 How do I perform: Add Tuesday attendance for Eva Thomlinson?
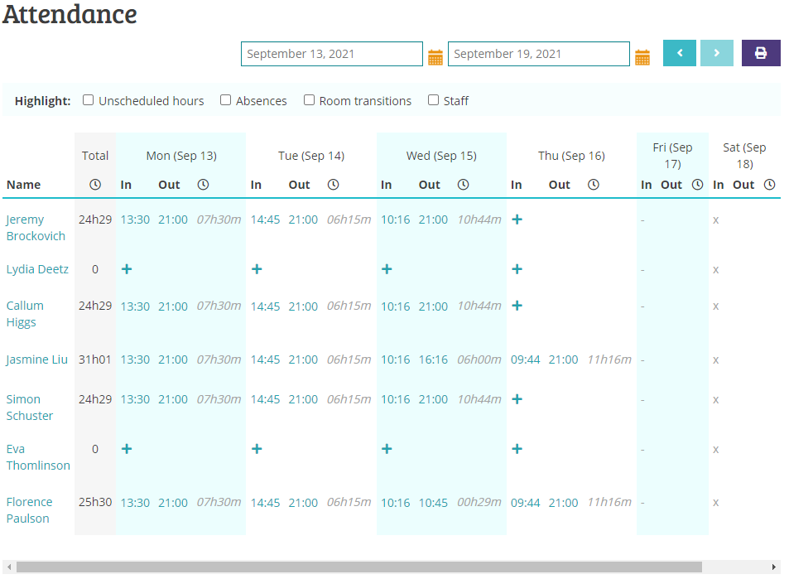[x=257, y=449]
